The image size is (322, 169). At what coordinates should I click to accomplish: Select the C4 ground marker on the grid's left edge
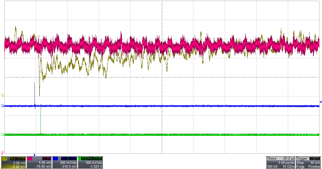click(2, 134)
